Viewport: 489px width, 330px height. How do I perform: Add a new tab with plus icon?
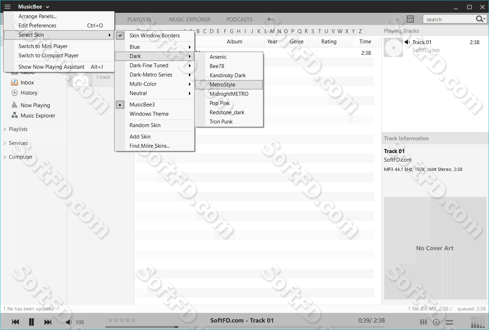[269, 19]
